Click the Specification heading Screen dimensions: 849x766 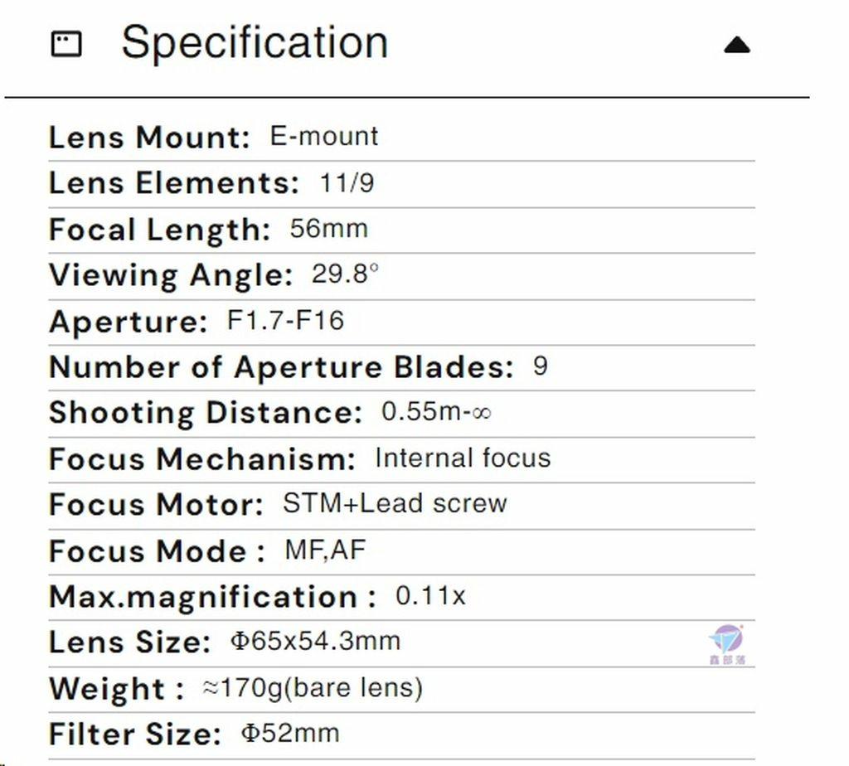click(x=255, y=42)
